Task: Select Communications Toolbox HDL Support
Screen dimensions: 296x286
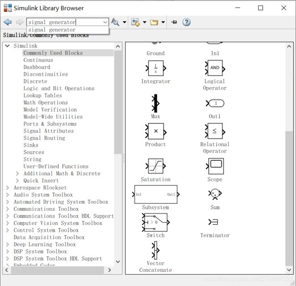Action: click(64, 216)
